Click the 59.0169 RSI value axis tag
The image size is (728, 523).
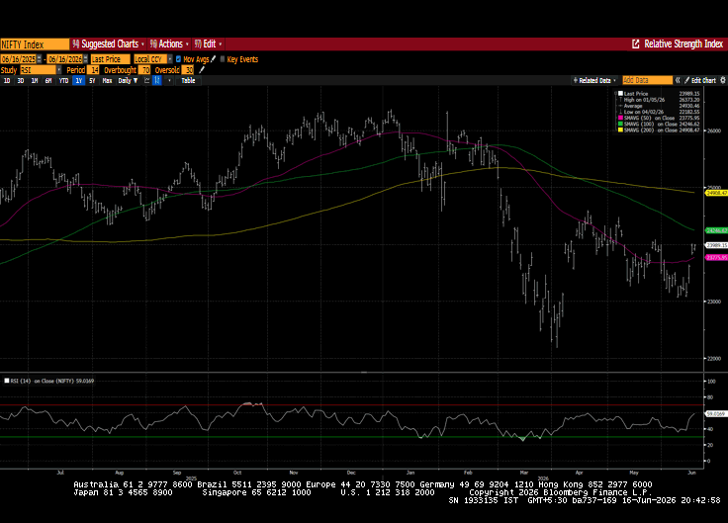click(x=715, y=413)
